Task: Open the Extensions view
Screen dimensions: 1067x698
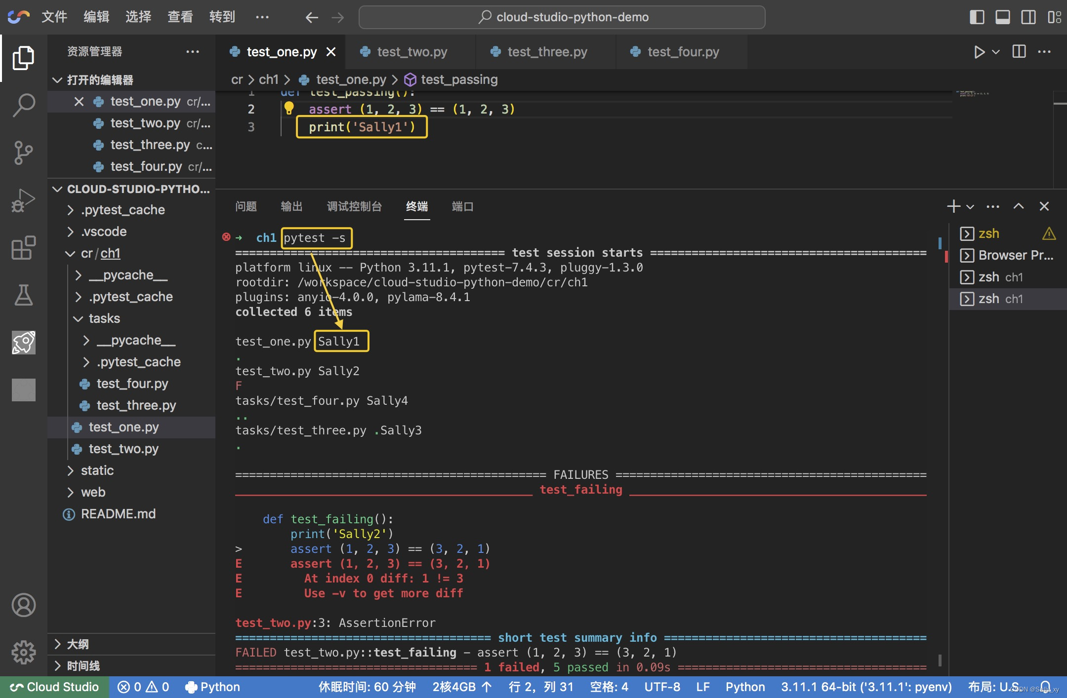Action: [23, 247]
